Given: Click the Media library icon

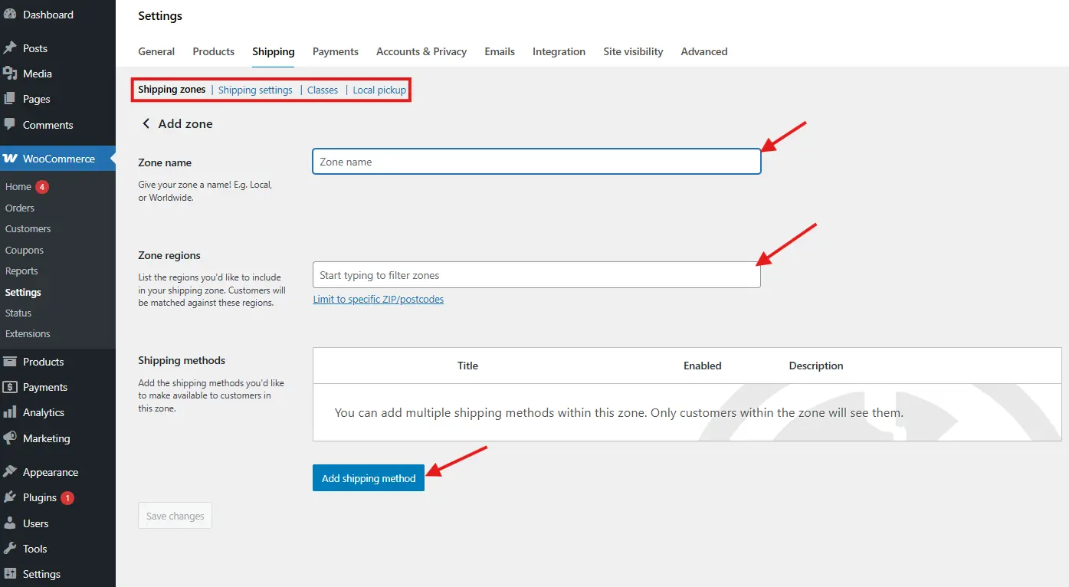Looking at the screenshot, I should [x=10, y=74].
